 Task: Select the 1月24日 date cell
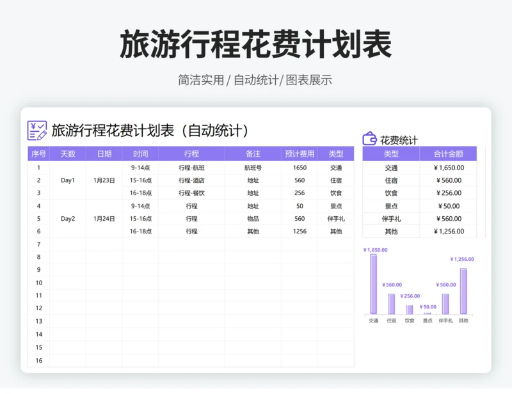[x=104, y=219]
